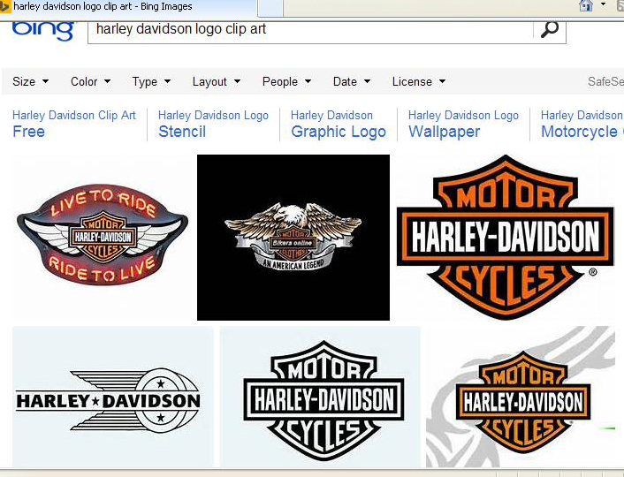This screenshot has width=624, height=477.
Task: Open the Live to Ride neon sign image
Action: [x=103, y=238]
